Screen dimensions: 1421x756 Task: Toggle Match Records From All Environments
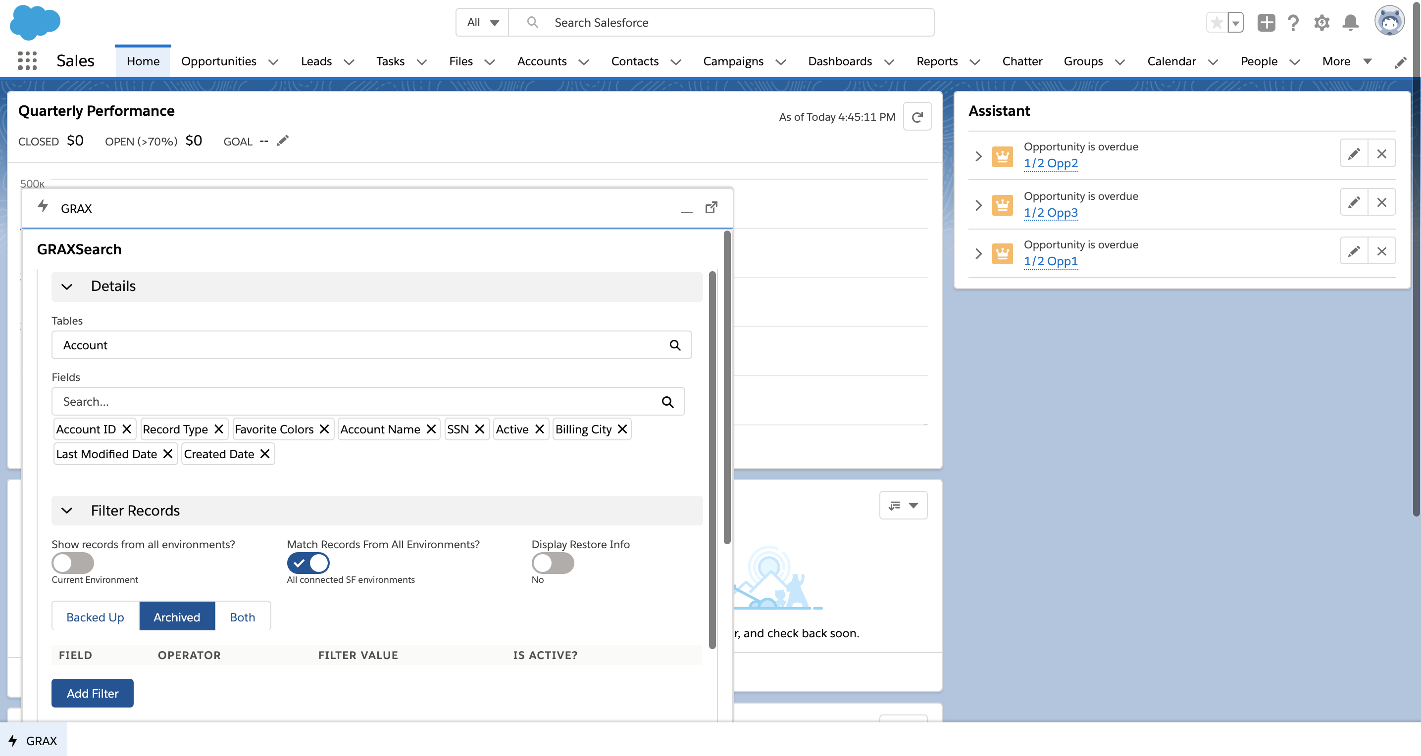pyautogui.click(x=308, y=563)
